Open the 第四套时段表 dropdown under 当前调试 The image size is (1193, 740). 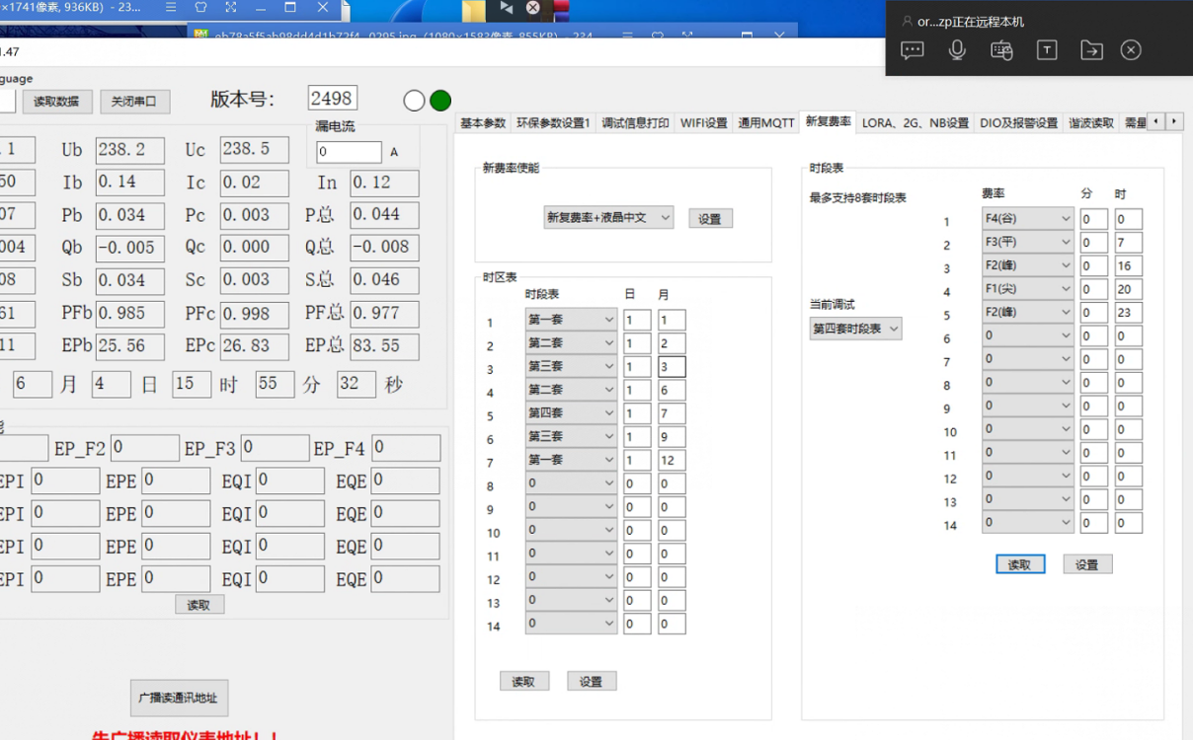click(854, 329)
